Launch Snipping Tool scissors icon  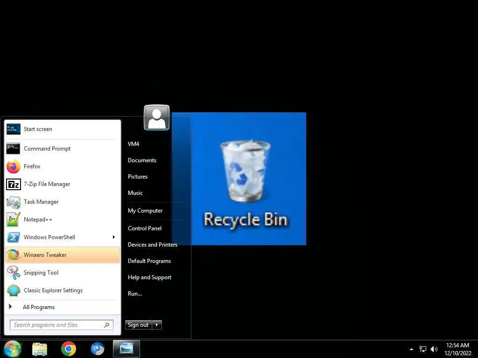[14, 272]
